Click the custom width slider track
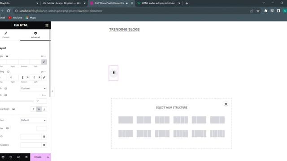Viewport: 287px width, 161px height. point(17,101)
